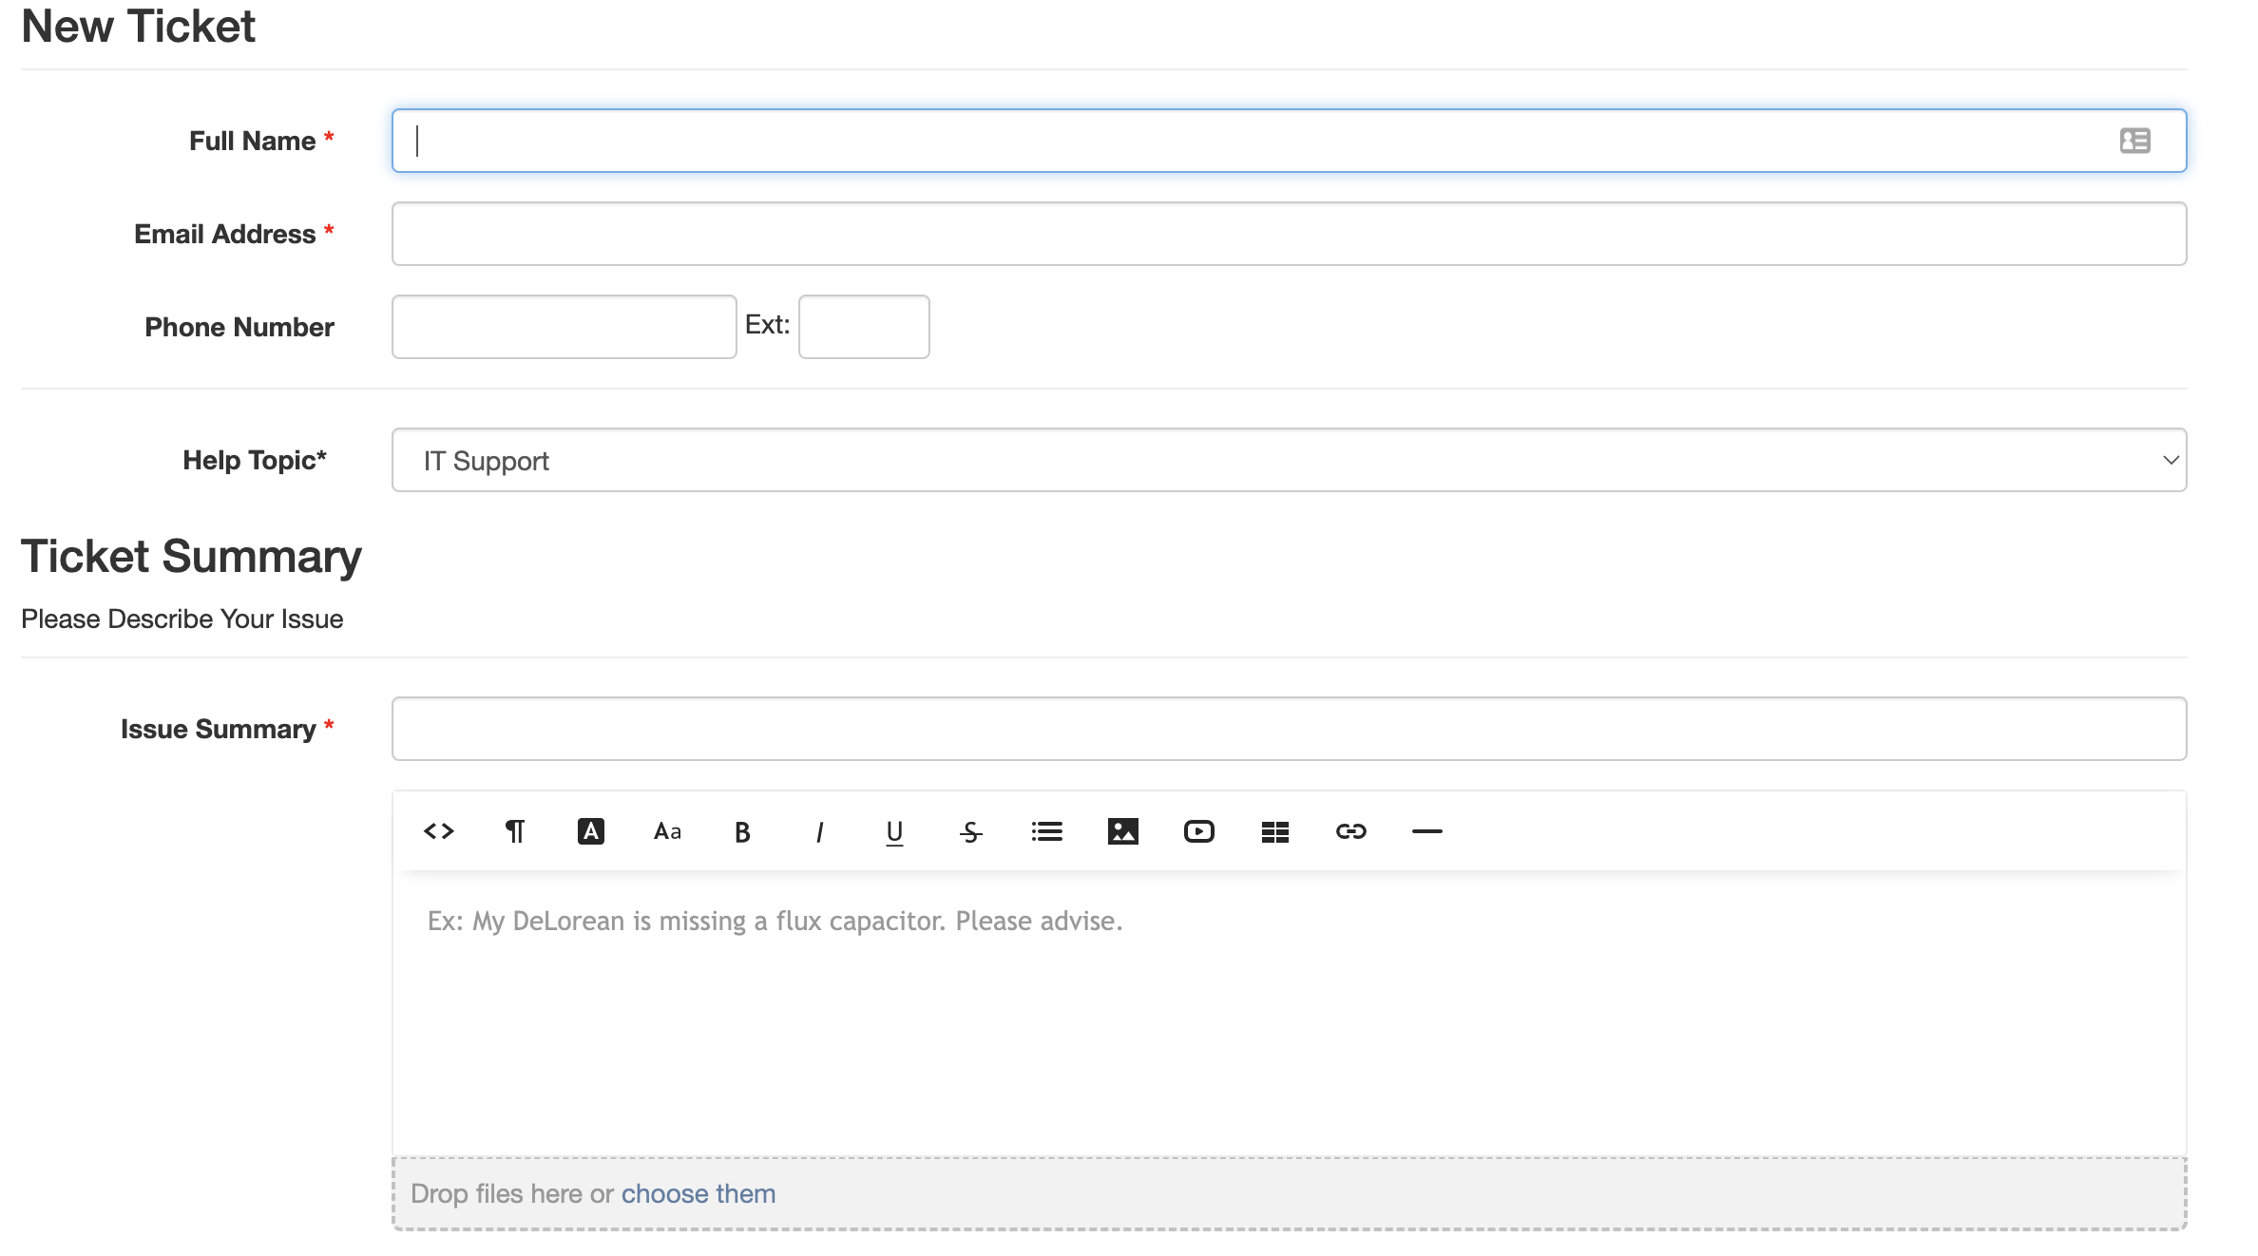Insert a link via editor toolbar

coord(1350,832)
